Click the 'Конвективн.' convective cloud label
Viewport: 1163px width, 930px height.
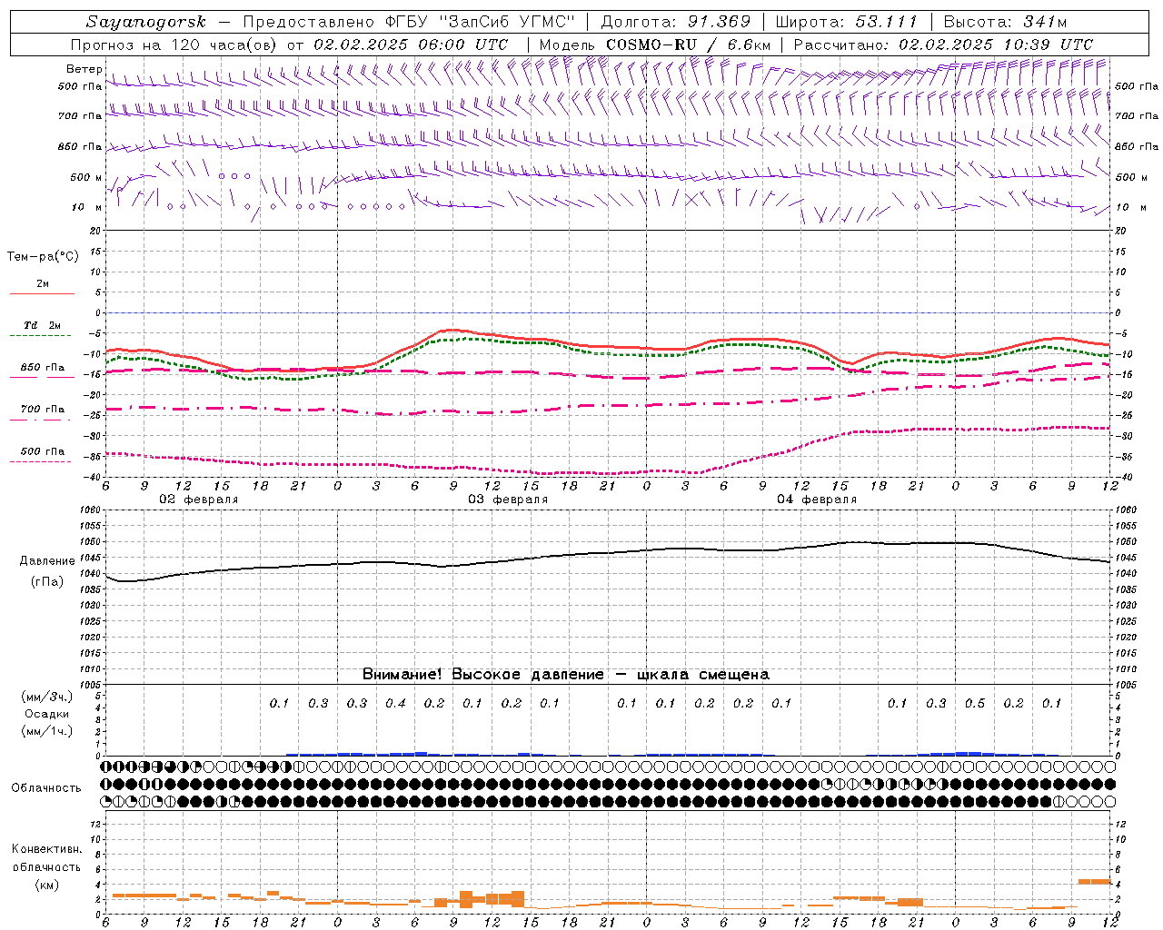point(47,849)
